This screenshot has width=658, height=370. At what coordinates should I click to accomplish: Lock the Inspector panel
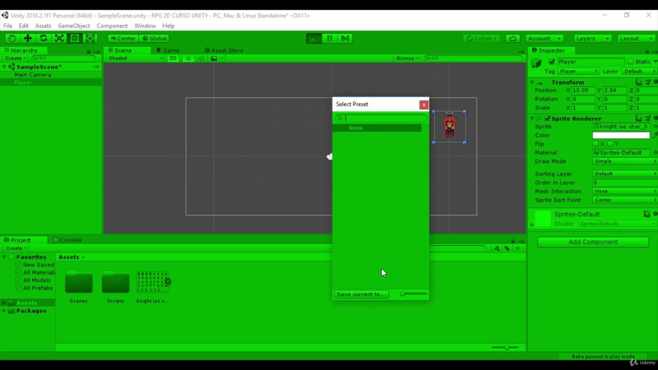coord(647,51)
